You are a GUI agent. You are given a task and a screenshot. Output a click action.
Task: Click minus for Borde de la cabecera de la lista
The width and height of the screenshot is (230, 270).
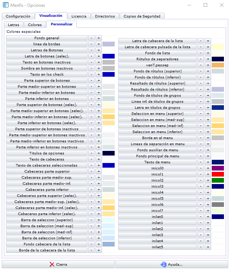pyautogui.click(x=91, y=250)
